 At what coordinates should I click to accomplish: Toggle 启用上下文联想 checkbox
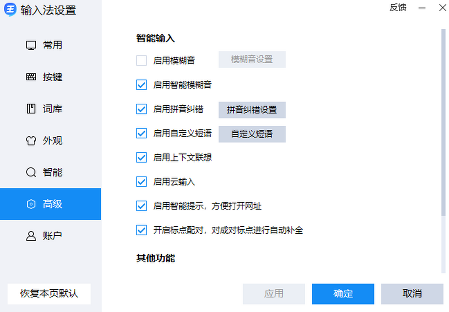[x=141, y=157]
